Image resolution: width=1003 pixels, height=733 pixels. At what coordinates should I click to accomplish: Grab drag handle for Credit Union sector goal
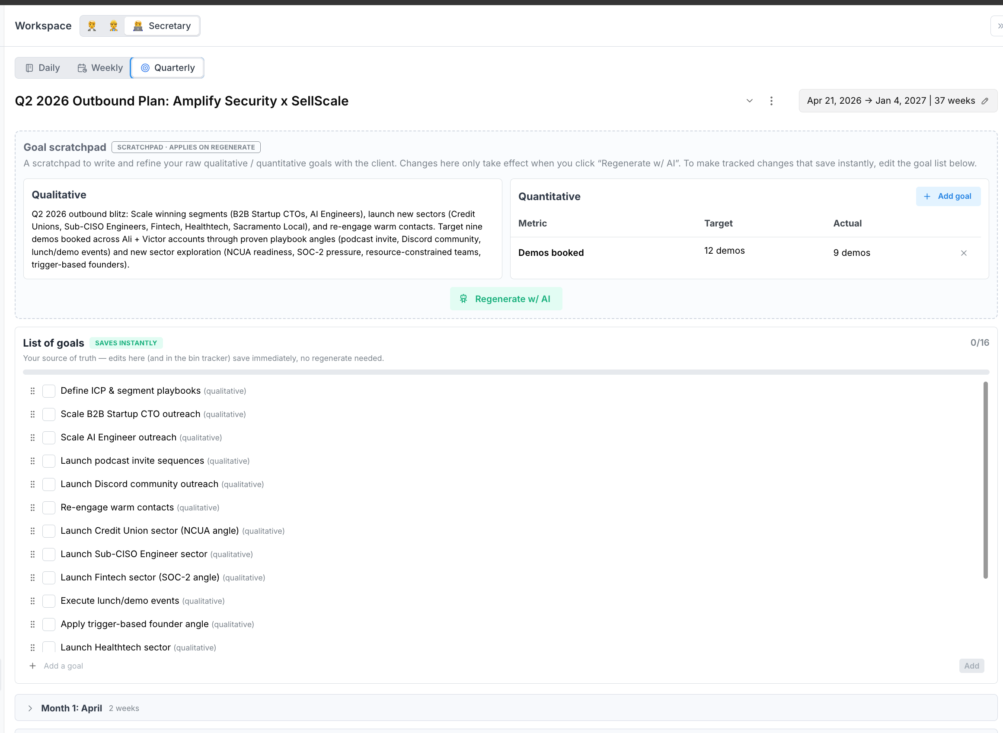click(32, 531)
